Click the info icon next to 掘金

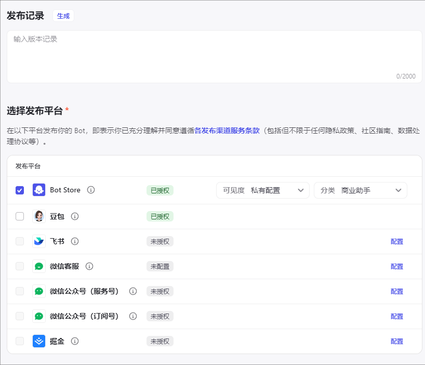[75, 341]
